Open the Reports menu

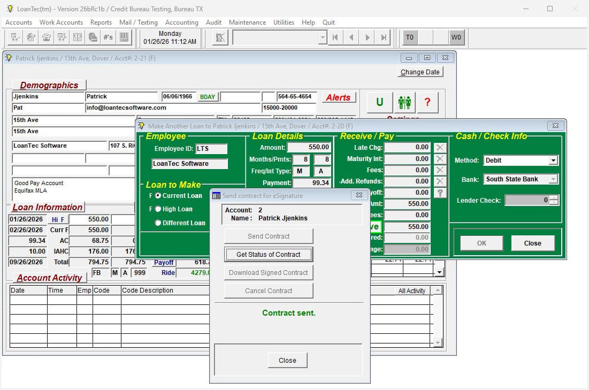101,22
